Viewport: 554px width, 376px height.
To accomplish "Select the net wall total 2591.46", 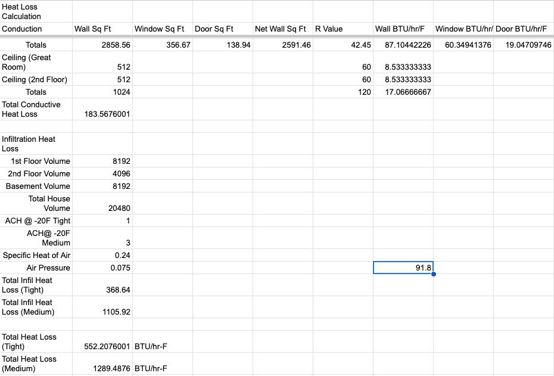I will point(282,45).
